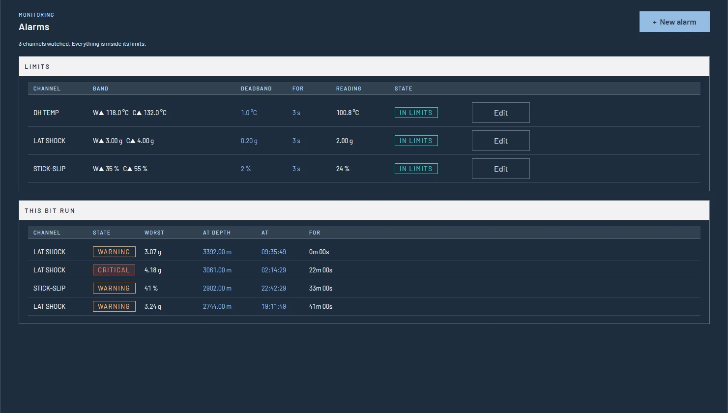Viewport: 728px width, 413px height.
Task: Select the LAT SHOCK 3.24 g event row
Action: pyautogui.click(x=364, y=306)
